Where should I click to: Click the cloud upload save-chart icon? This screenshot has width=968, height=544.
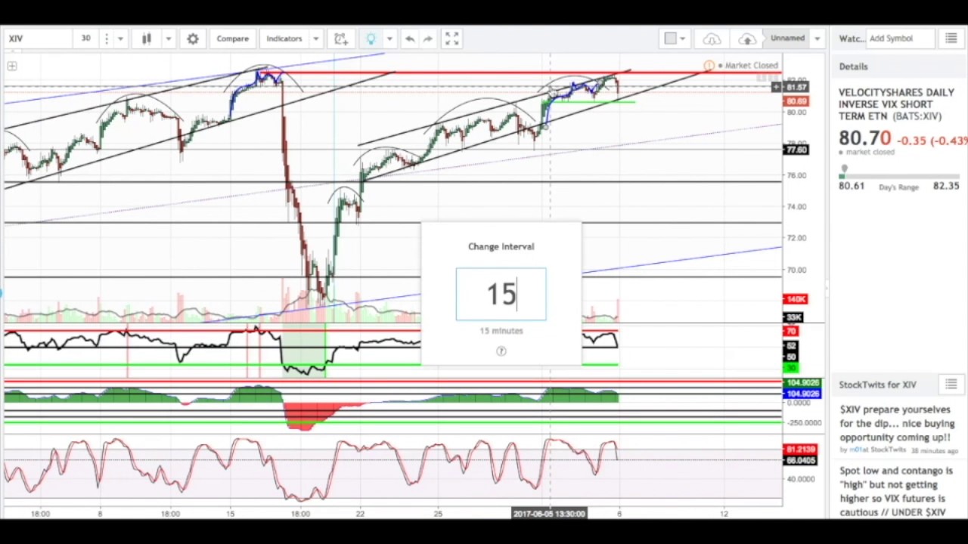[747, 39]
